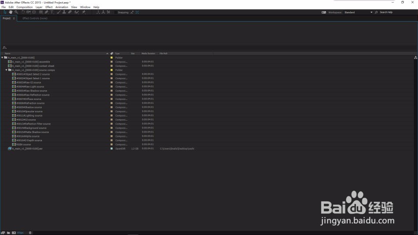The width and height of the screenshot is (418, 235).
Task: Select #0013#Reflection Filter source comp
Action: pos(33,124)
